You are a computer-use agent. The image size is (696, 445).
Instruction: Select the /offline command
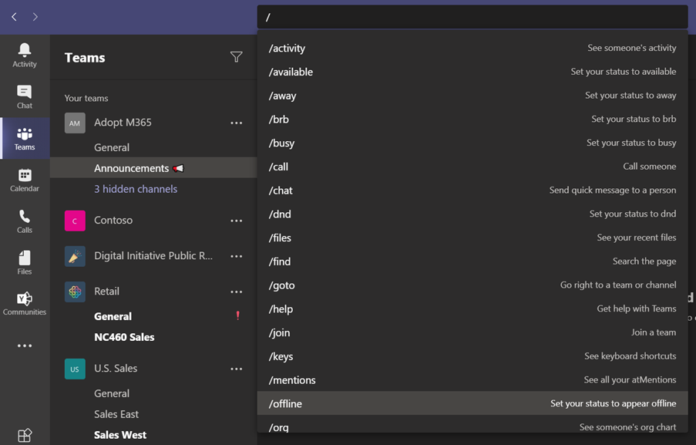coord(472,403)
